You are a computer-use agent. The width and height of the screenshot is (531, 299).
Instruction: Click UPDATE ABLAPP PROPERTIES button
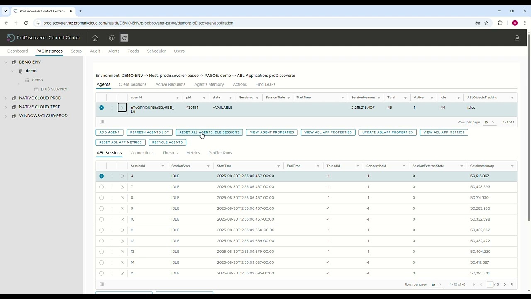click(387, 132)
